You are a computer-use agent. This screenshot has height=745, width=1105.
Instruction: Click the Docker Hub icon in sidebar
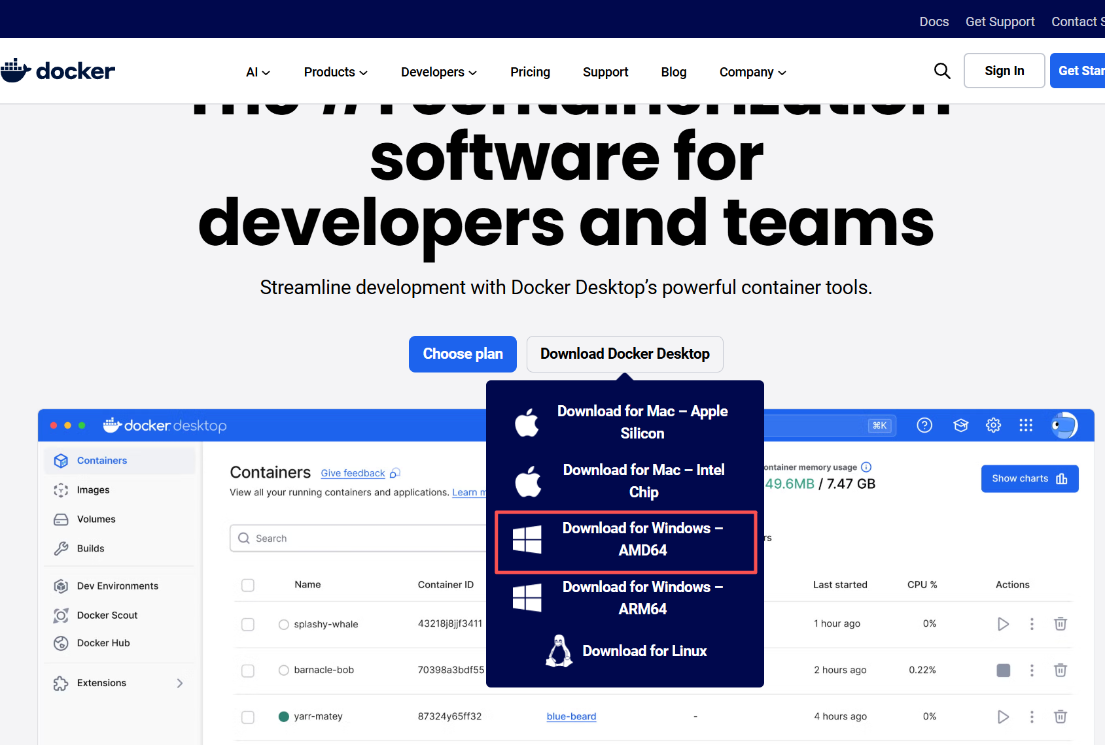click(x=61, y=643)
